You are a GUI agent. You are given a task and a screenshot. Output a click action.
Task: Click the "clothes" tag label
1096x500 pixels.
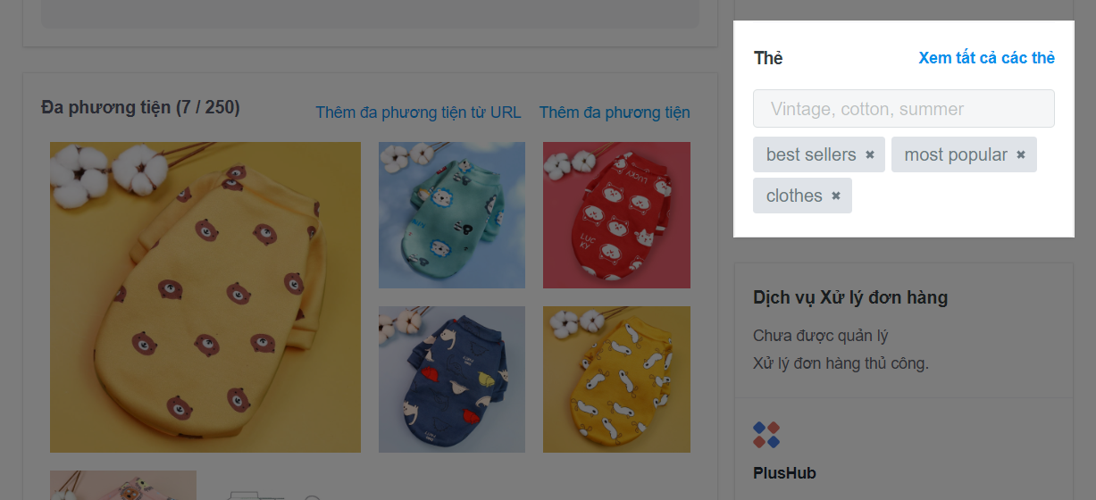pos(794,196)
